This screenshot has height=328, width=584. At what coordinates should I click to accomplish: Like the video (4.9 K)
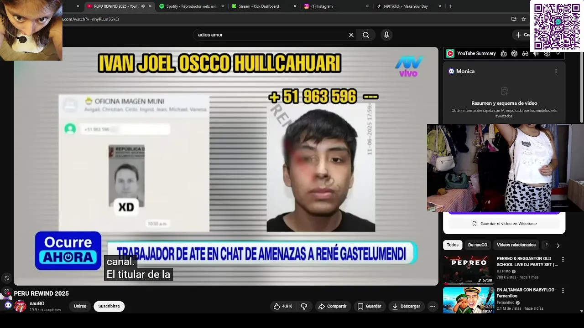pos(283,306)
